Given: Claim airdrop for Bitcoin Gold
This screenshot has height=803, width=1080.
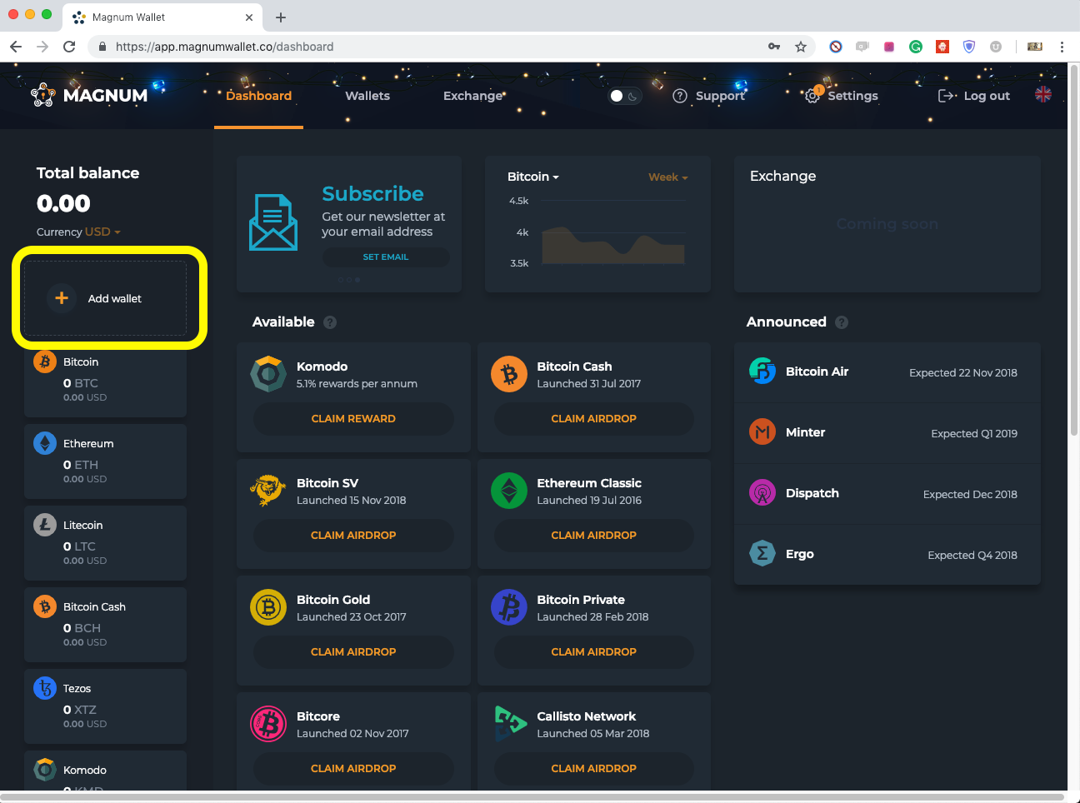Looking at the screenshot, I should click(x=353, y=651).
